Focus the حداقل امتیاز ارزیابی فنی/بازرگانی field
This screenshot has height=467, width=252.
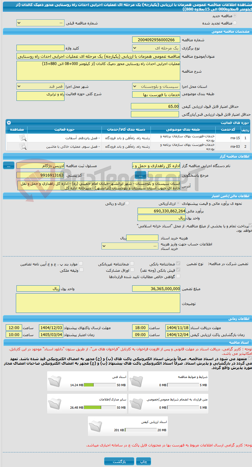coord(155,114)
